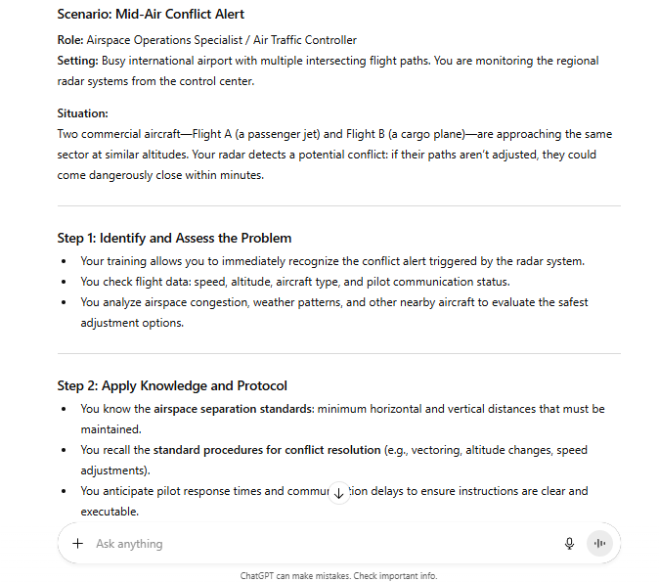Image resolution: width=659 pixels, height=582 pixels.
Task: Click the bold "Setting:" label
Action: [77, 61]
